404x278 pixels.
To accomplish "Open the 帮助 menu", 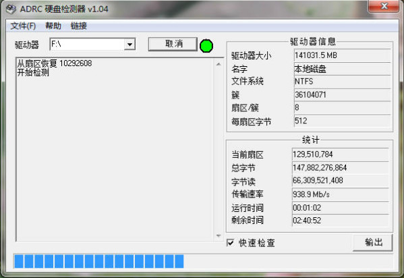I will point(53,26).
